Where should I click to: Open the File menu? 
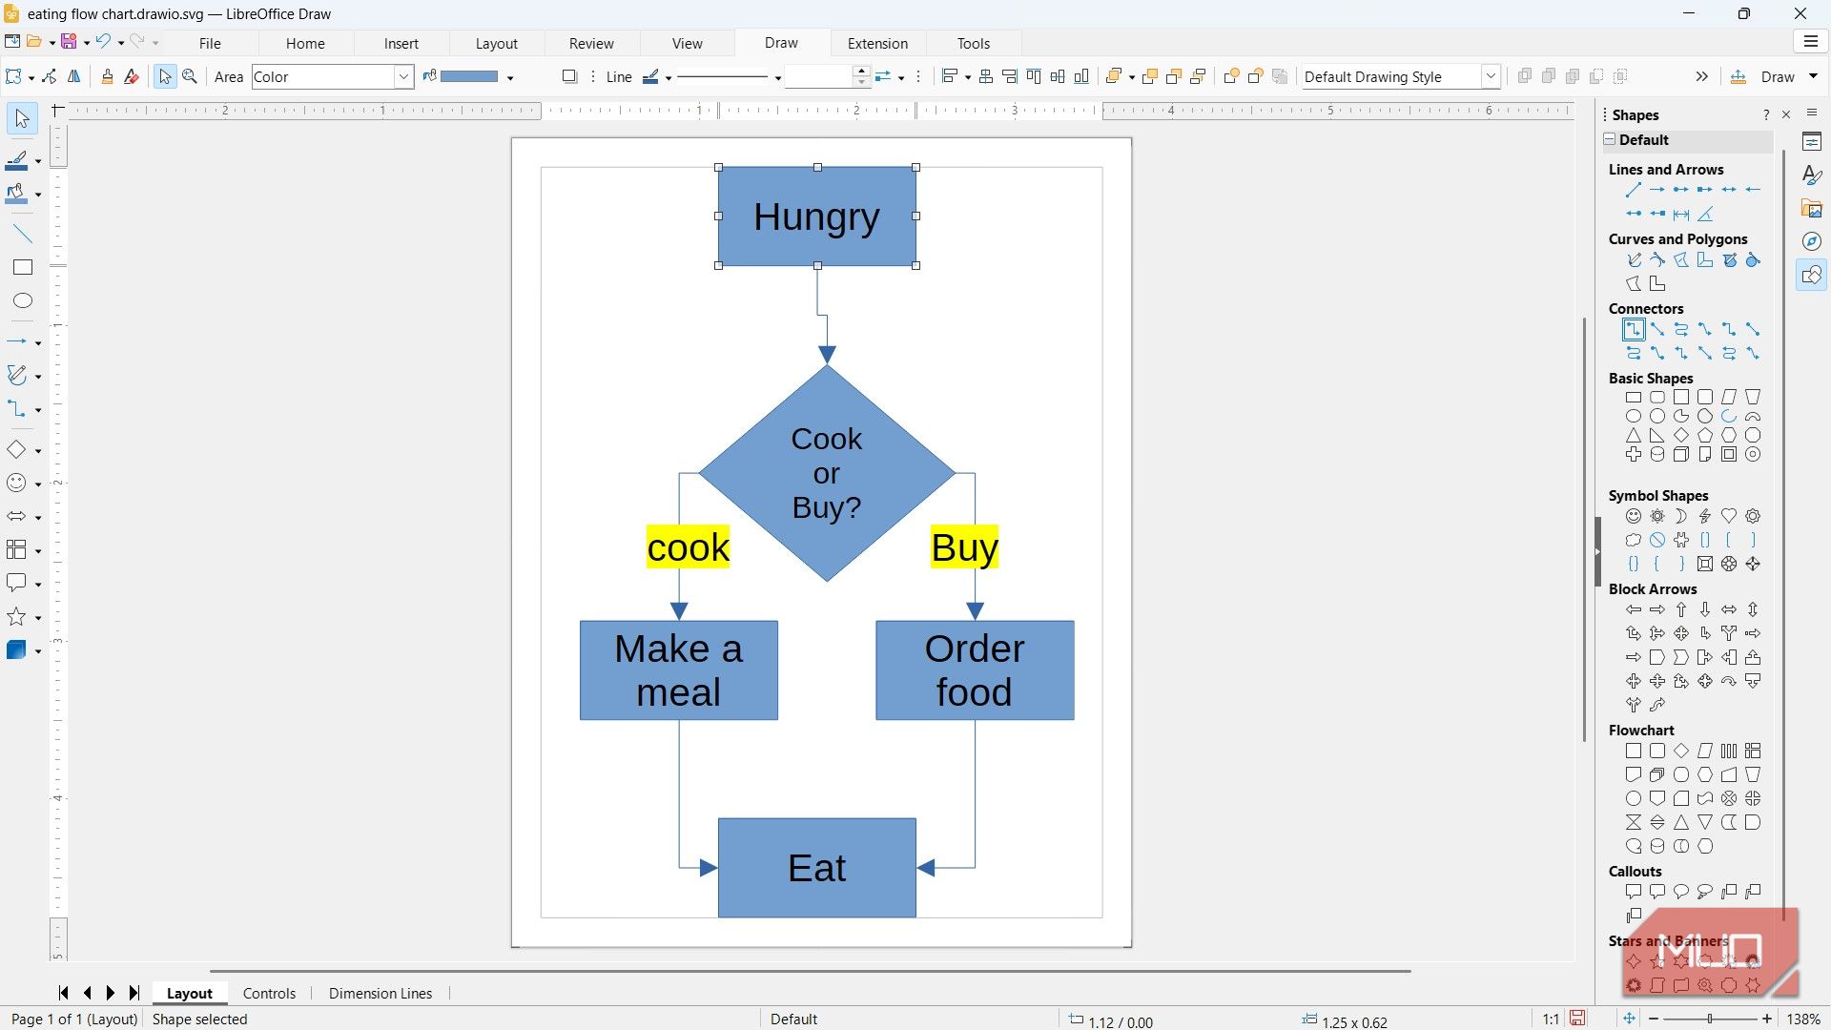(x=210, y=43)
